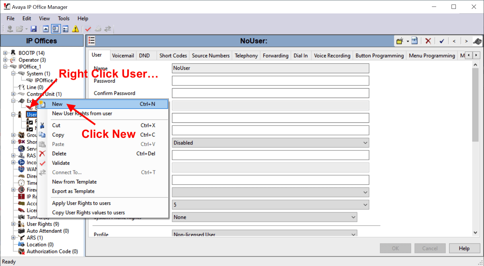The height and width of the screenshot is (266, 484).
Task: Expand the Operator (3) tree node
Action: pyautogui.click(x=5, y=60)
